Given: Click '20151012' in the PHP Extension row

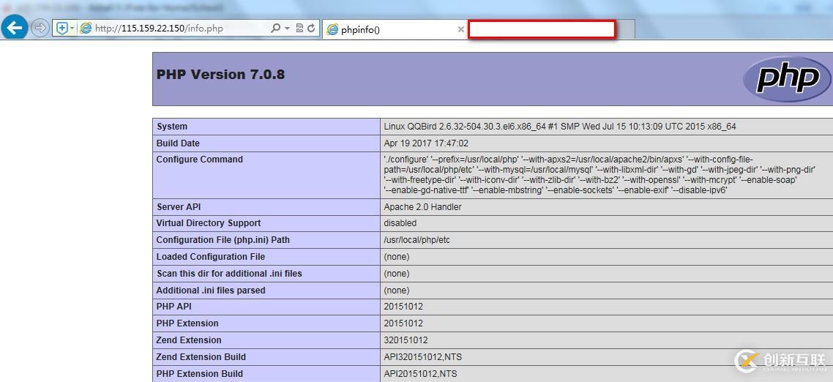Looking at the screenshot, I should [x=403, y=323].
